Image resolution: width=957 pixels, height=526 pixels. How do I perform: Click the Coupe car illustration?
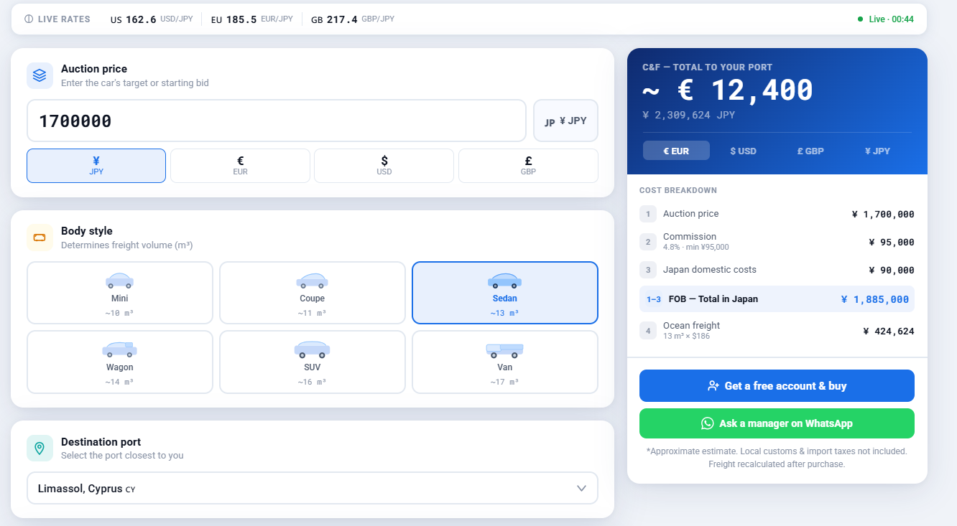pos(313,281)
